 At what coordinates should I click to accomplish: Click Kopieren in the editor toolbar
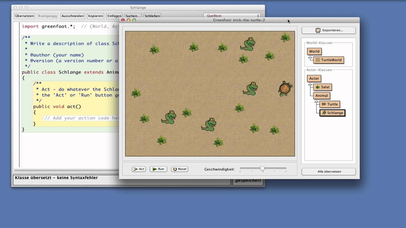95,16
